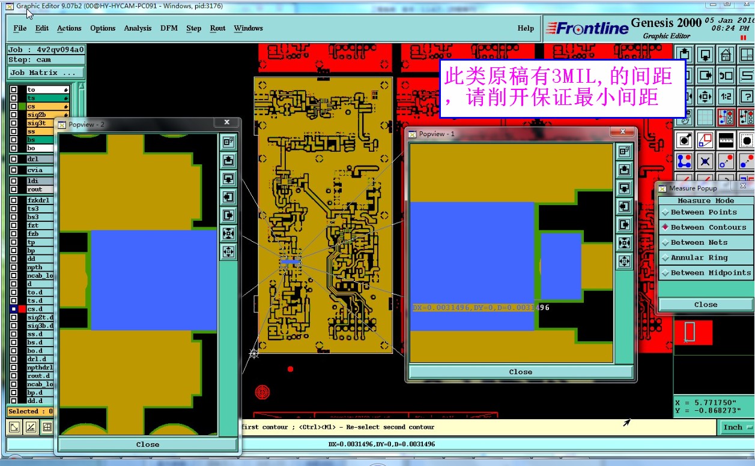Viewport: 755px width, 466px height.
Task: Click the blue X intersection snap icon
Action: [x=706, y=161]
